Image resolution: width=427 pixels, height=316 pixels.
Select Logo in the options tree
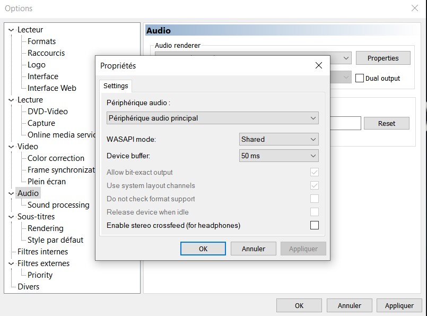point(37,65)
